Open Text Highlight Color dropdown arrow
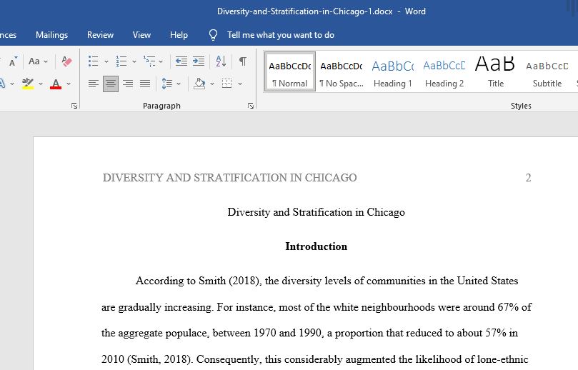The width and height of the screenshot is (578, 370). pyautogui.click(x=41, y=84)
